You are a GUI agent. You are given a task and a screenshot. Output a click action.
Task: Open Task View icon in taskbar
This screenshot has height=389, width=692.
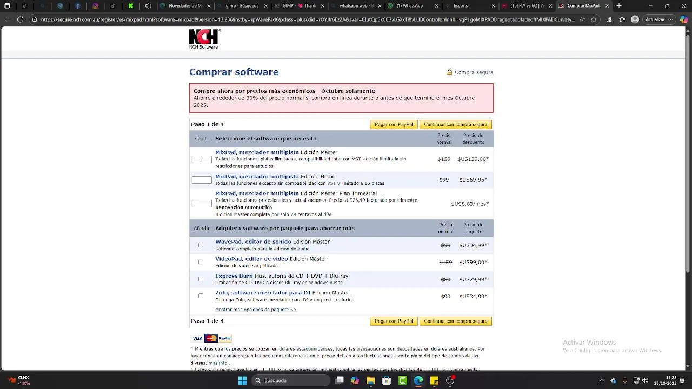339,380
